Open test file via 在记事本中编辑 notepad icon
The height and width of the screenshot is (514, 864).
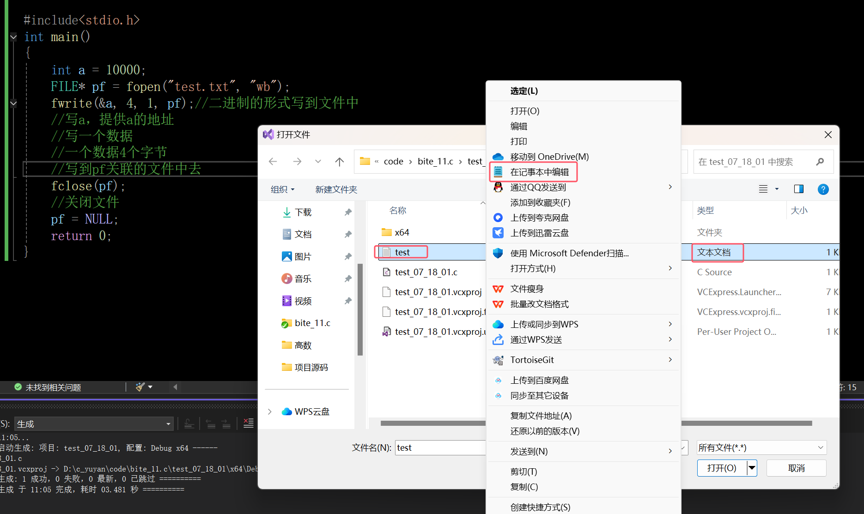point(499,171)
